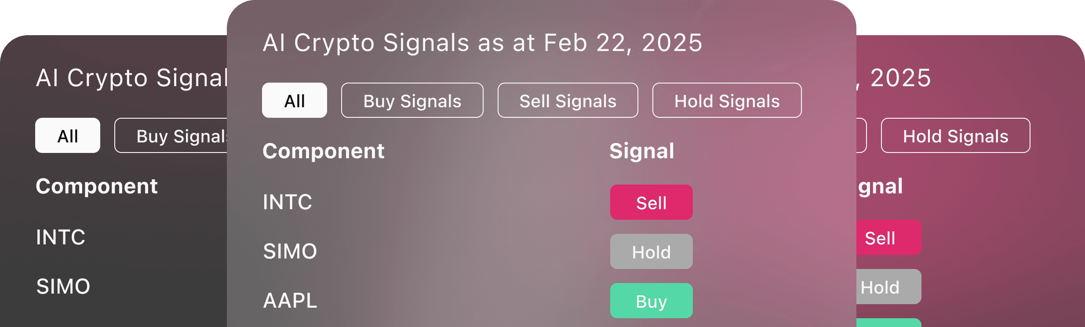Click the Signal column header
The image size is (1085, 327).
click(642, 151)
